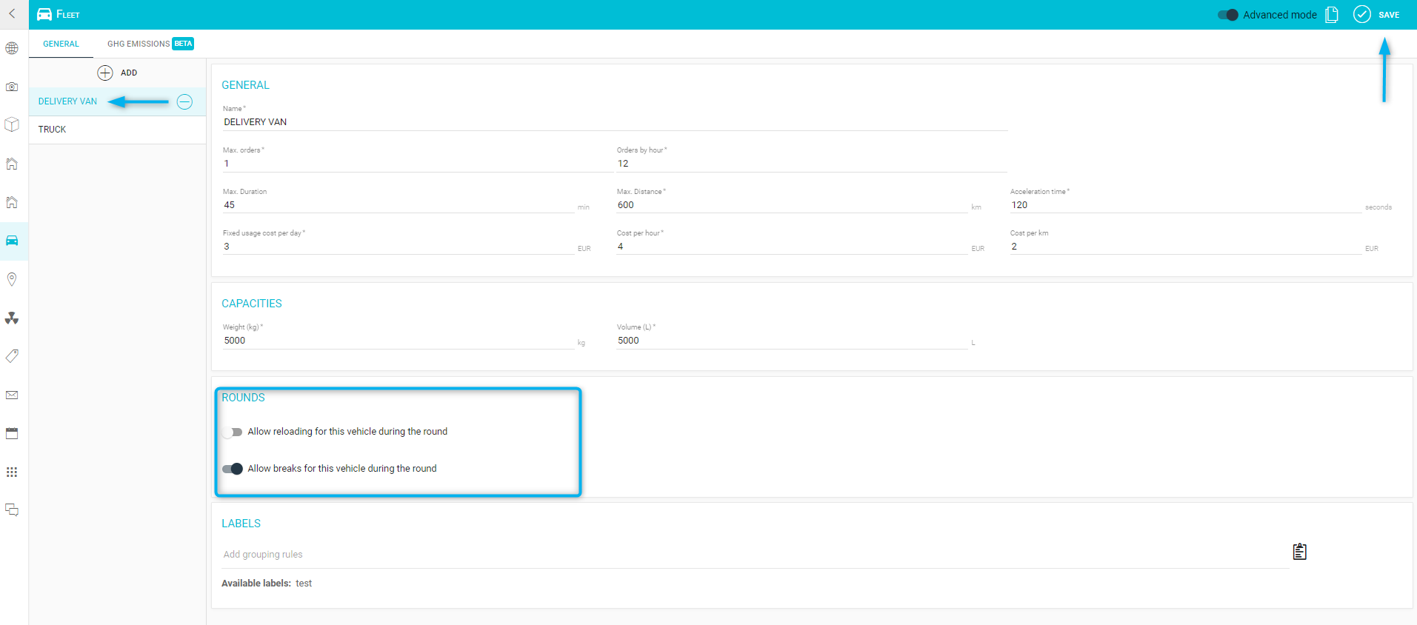Click the Fleet title text in header
The height and width of the screenshot is (625, 1417).
click(68, 14)
